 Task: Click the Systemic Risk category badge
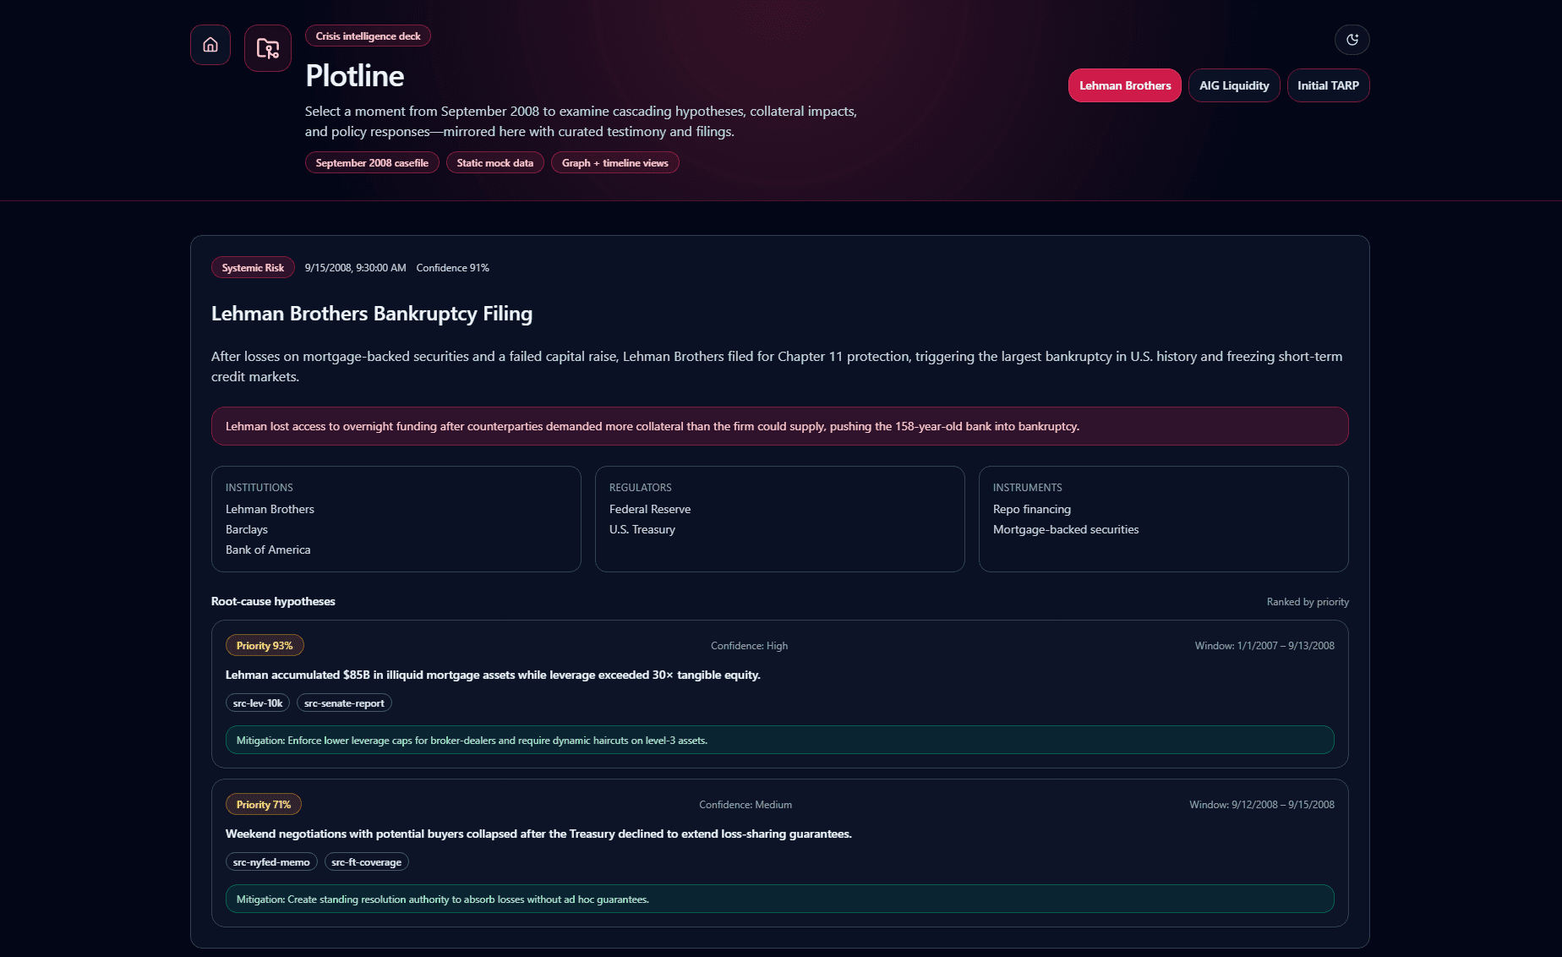click(x=253, y=267)
